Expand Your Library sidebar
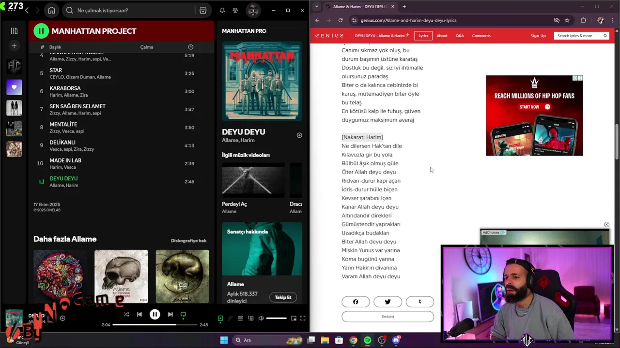 14,31
